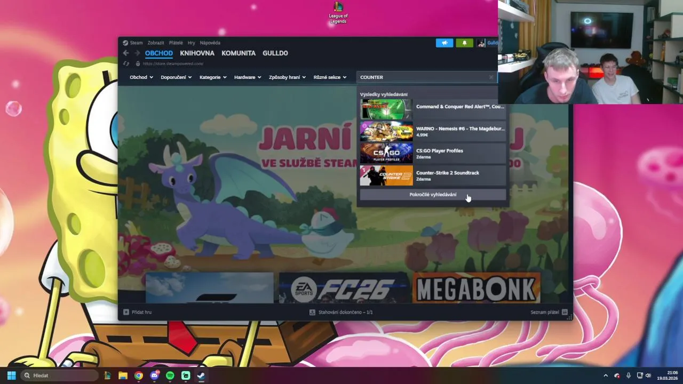Expand the Hardware dropdown
The image size is (683, 384).
click(x=248, y=77)
